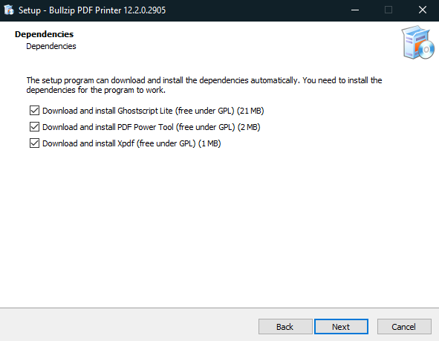Click the '(1 MB)' size text for Xpdf
This screenshot has height=341, width=439.
209,143
